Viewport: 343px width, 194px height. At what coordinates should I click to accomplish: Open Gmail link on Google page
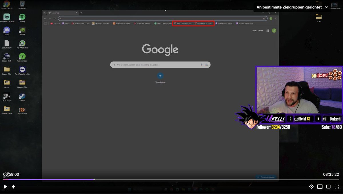click(254, 31)
